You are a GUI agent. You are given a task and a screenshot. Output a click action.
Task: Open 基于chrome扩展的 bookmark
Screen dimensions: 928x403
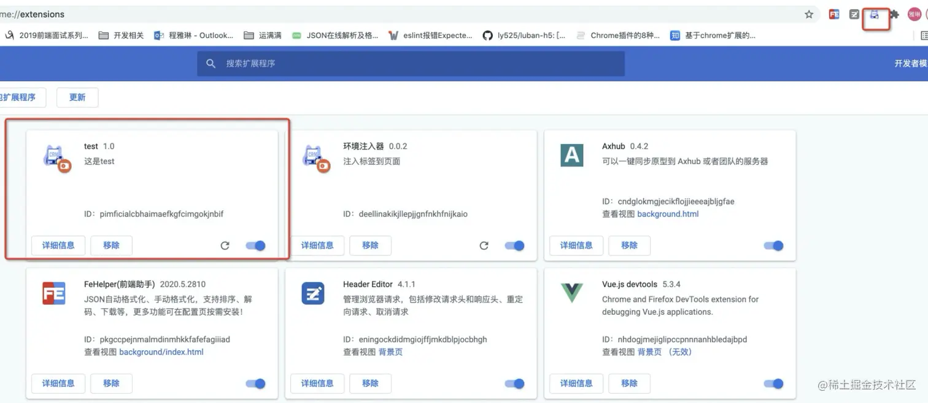(713, 36)
